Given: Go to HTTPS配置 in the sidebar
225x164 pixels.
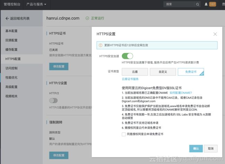Looking at the screenshot, I should tap(13, 59).
